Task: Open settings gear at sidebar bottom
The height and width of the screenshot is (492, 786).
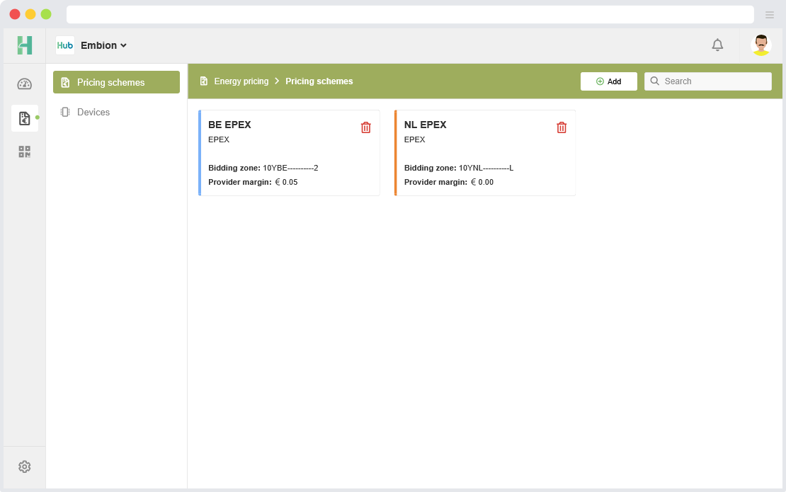Action: point(25,467)
